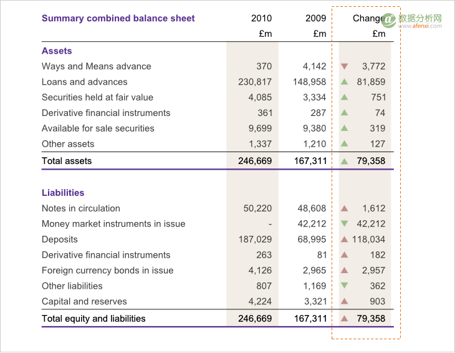Image resolution: width=455 pixels, height=353 pixels.
Task: Select the 'Ways and Means advance' row label
Action: click(97, 67)
